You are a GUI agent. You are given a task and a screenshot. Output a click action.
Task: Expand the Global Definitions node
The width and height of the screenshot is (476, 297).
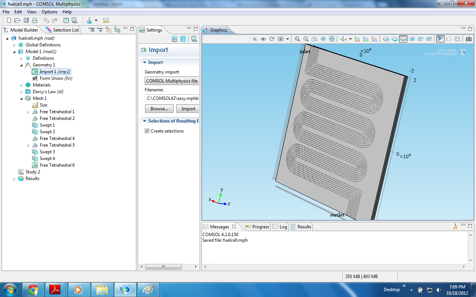(15, 45)
